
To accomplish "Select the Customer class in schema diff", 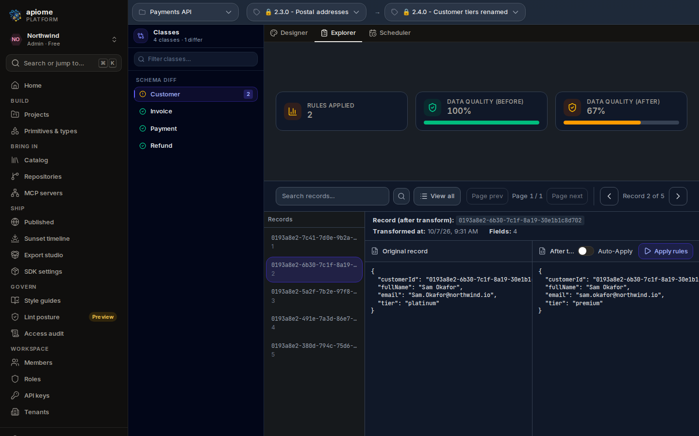I will [196, 94].
